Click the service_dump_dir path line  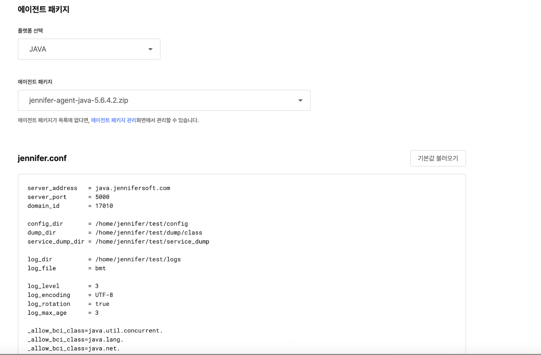[x=118, y=242]
